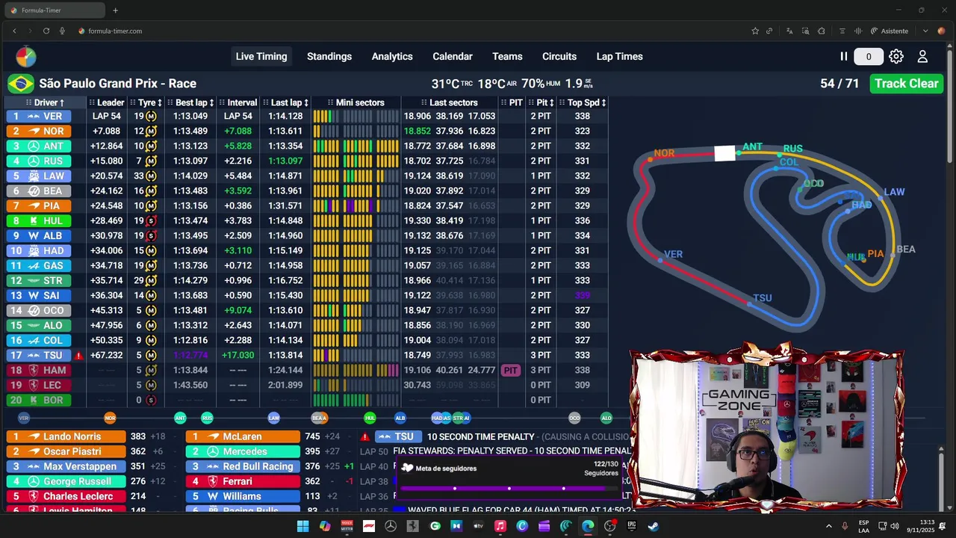Screen dimensions: 956x538
Task: Click the PIT badge in HAM row
Action: 511,370
